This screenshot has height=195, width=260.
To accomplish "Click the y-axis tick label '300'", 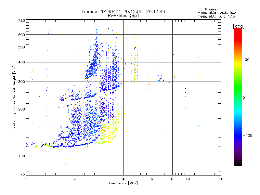I will (x=21, y=82).
